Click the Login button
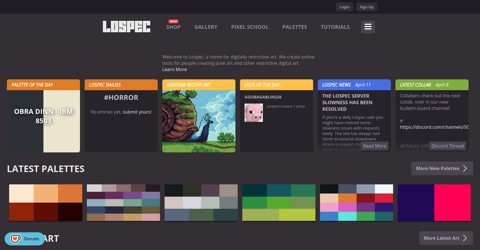Viewport: 480px width, 250px height. [344, 7]
